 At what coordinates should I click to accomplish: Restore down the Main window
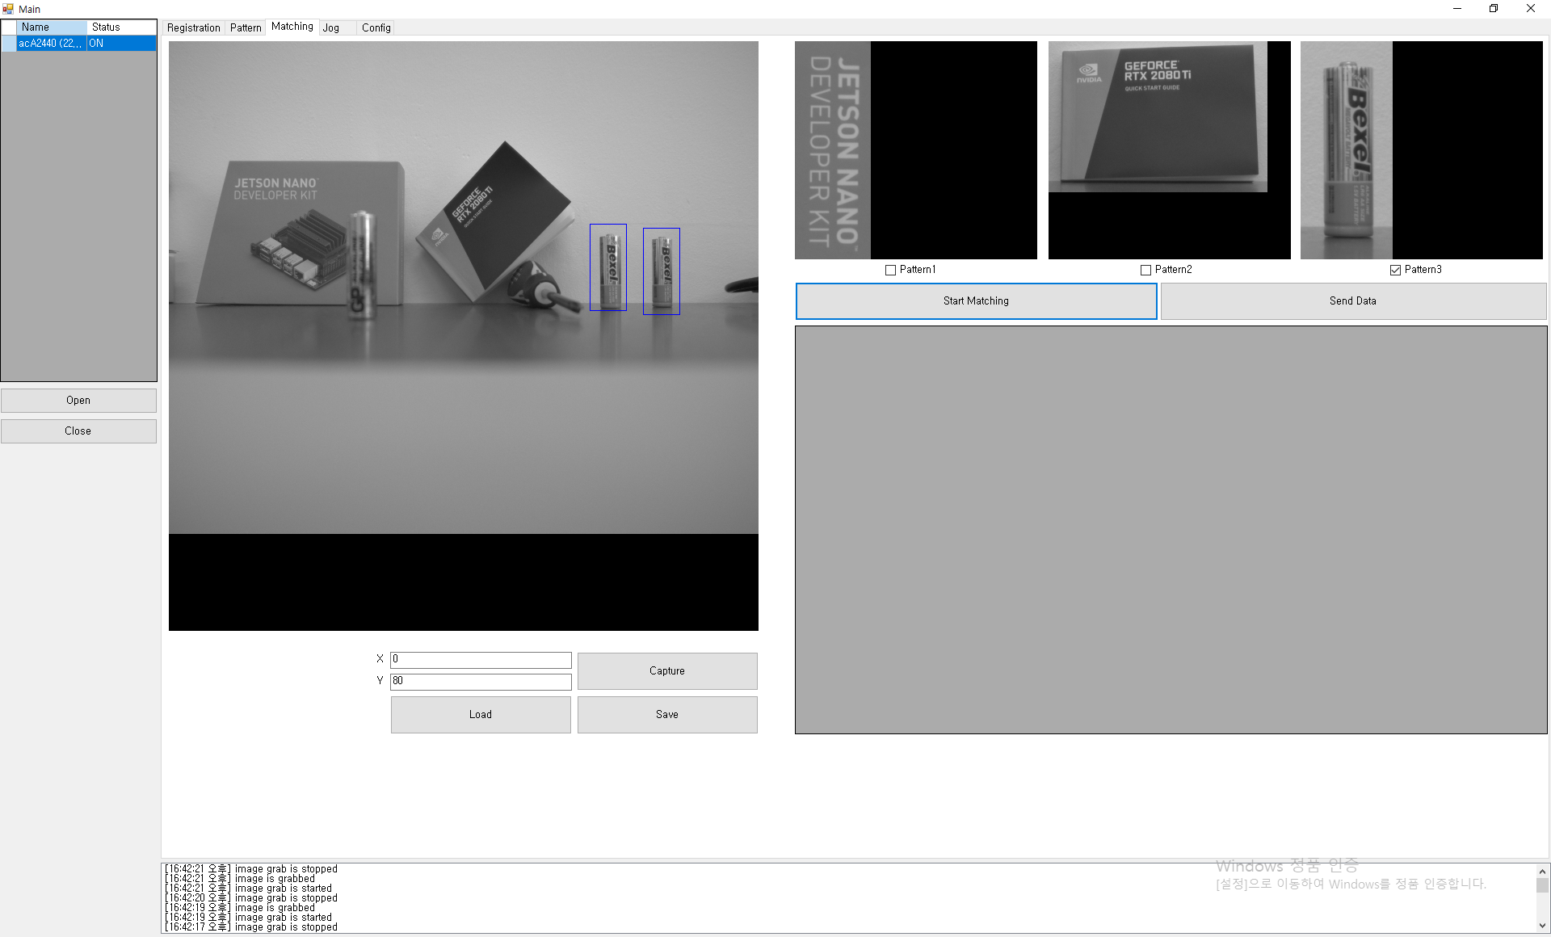tap(1494, 9)
